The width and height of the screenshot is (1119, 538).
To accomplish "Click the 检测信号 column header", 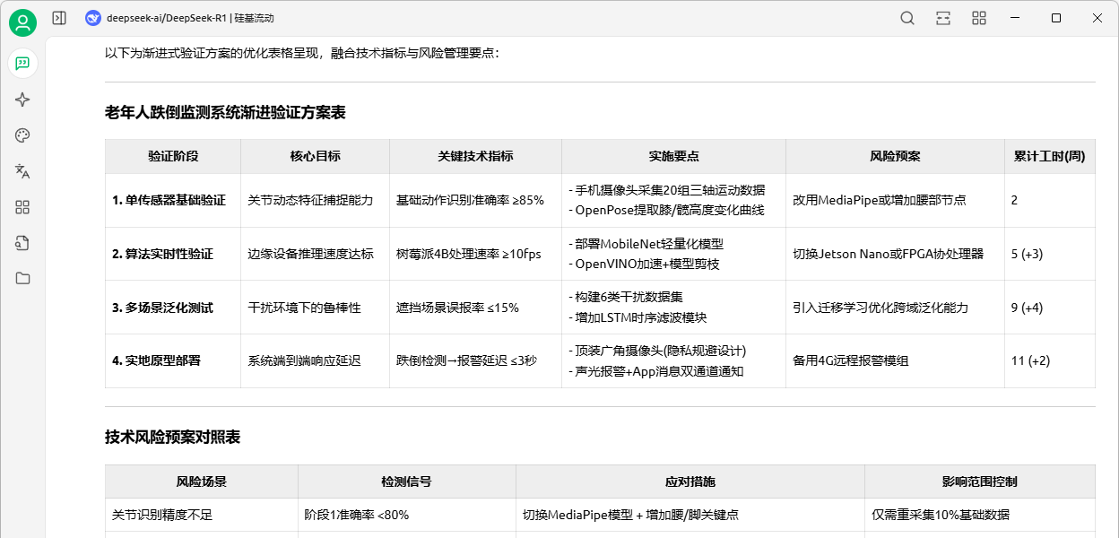I will [407, 482].
